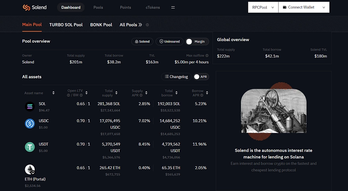The image size is (348, 191).
Task: Sort by Total supply column
Action: (116, 93)
